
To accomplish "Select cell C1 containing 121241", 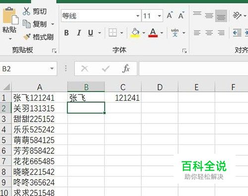I will (x=123, y=98).
